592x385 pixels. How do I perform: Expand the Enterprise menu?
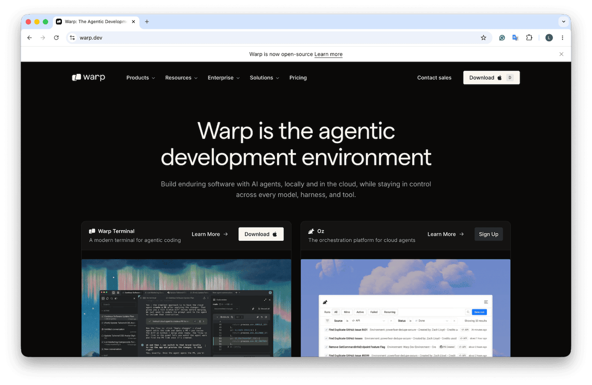(x=224, y=77)
